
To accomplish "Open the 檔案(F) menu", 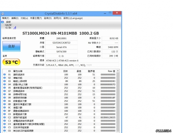I will tap(5, 18).
